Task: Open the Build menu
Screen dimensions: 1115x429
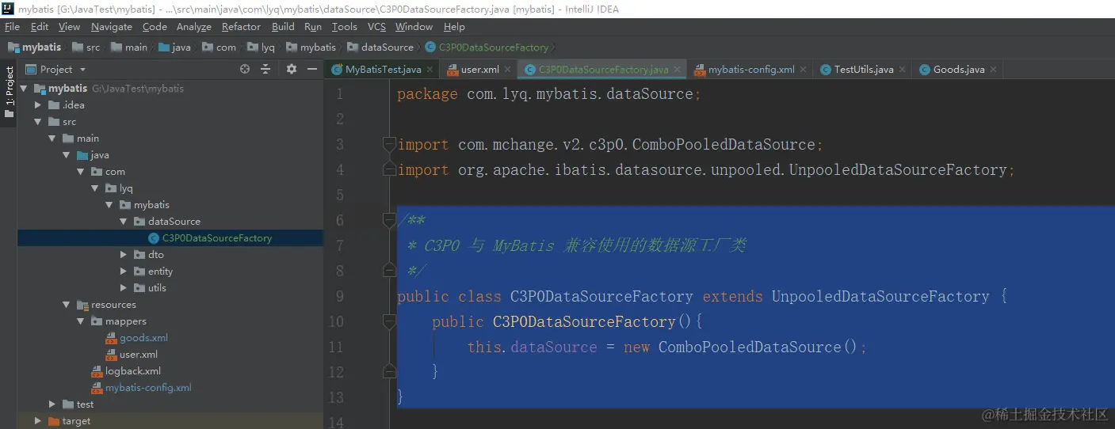Action: coord(283,27)
